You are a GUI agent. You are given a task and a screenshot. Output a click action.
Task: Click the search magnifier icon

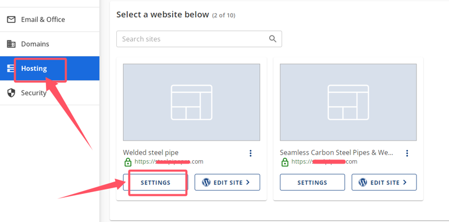tap(273, 39)
